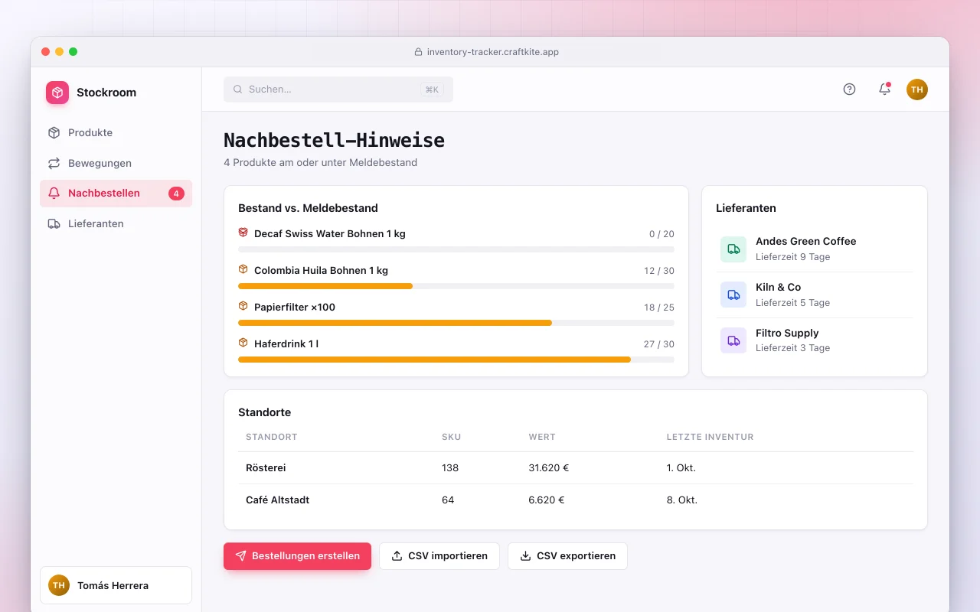Screen dimensions: 980x612
Task: Click the Bestellungen erstellen button
Action: click(x=297, y=556)
